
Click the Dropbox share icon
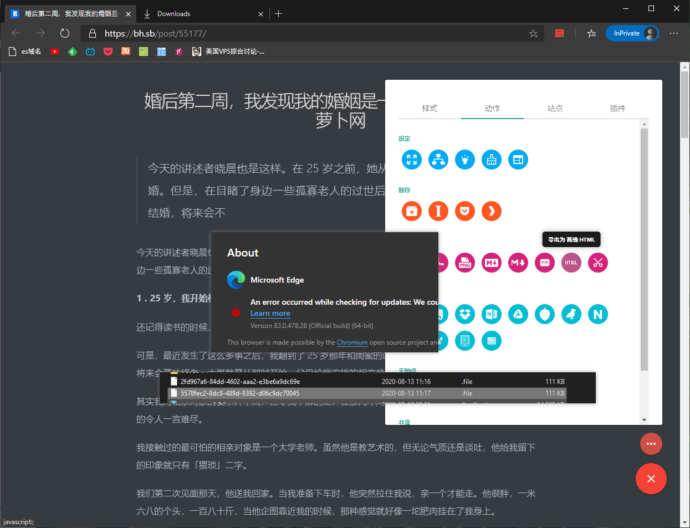[x=465, y=314]
